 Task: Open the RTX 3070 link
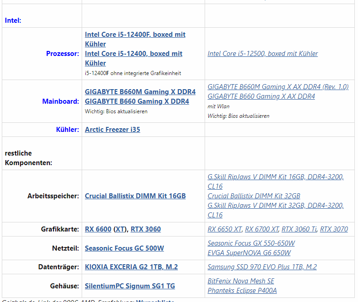pos(334,229)
